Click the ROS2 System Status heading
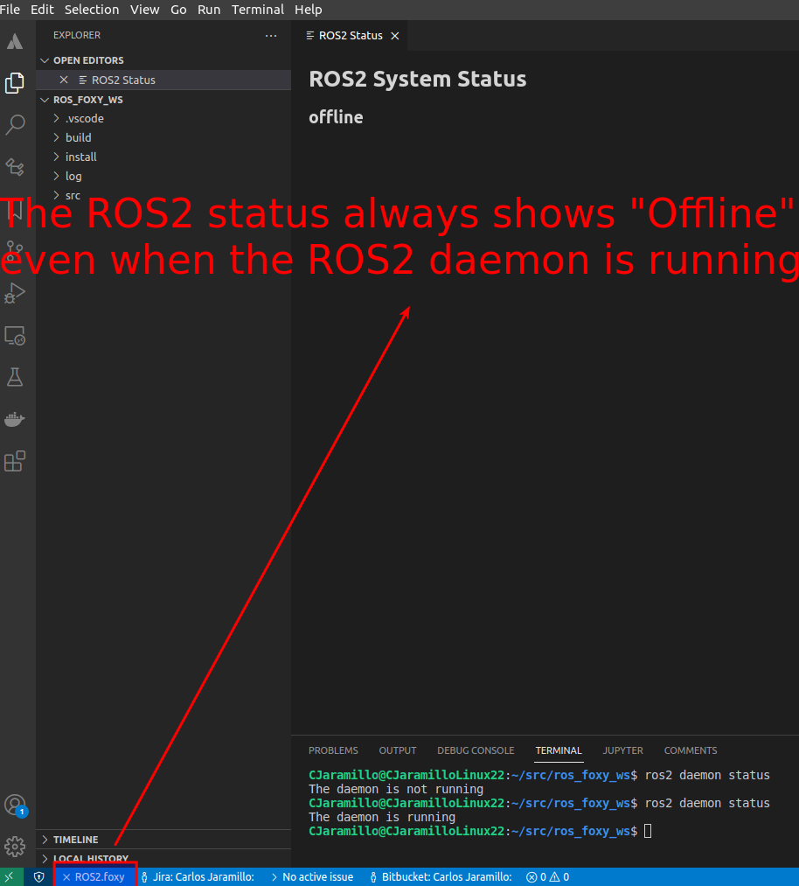Image resolution: width=799 pixels, height=886 pixels. (x=417, y=79)
